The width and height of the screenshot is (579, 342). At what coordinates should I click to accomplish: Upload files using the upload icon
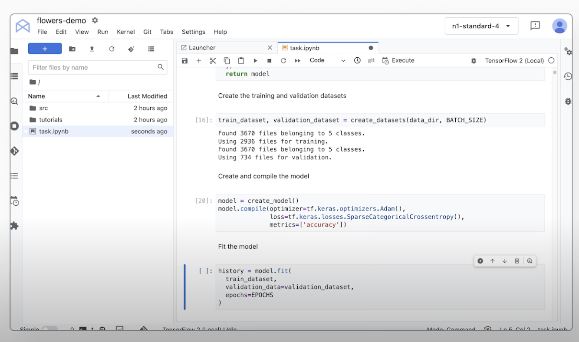(92, 49)
